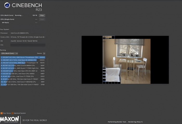182x124 pixels.
Task: Select the Intel Xeon W-3265M ranking row
Action: click(x=23, y=60)
